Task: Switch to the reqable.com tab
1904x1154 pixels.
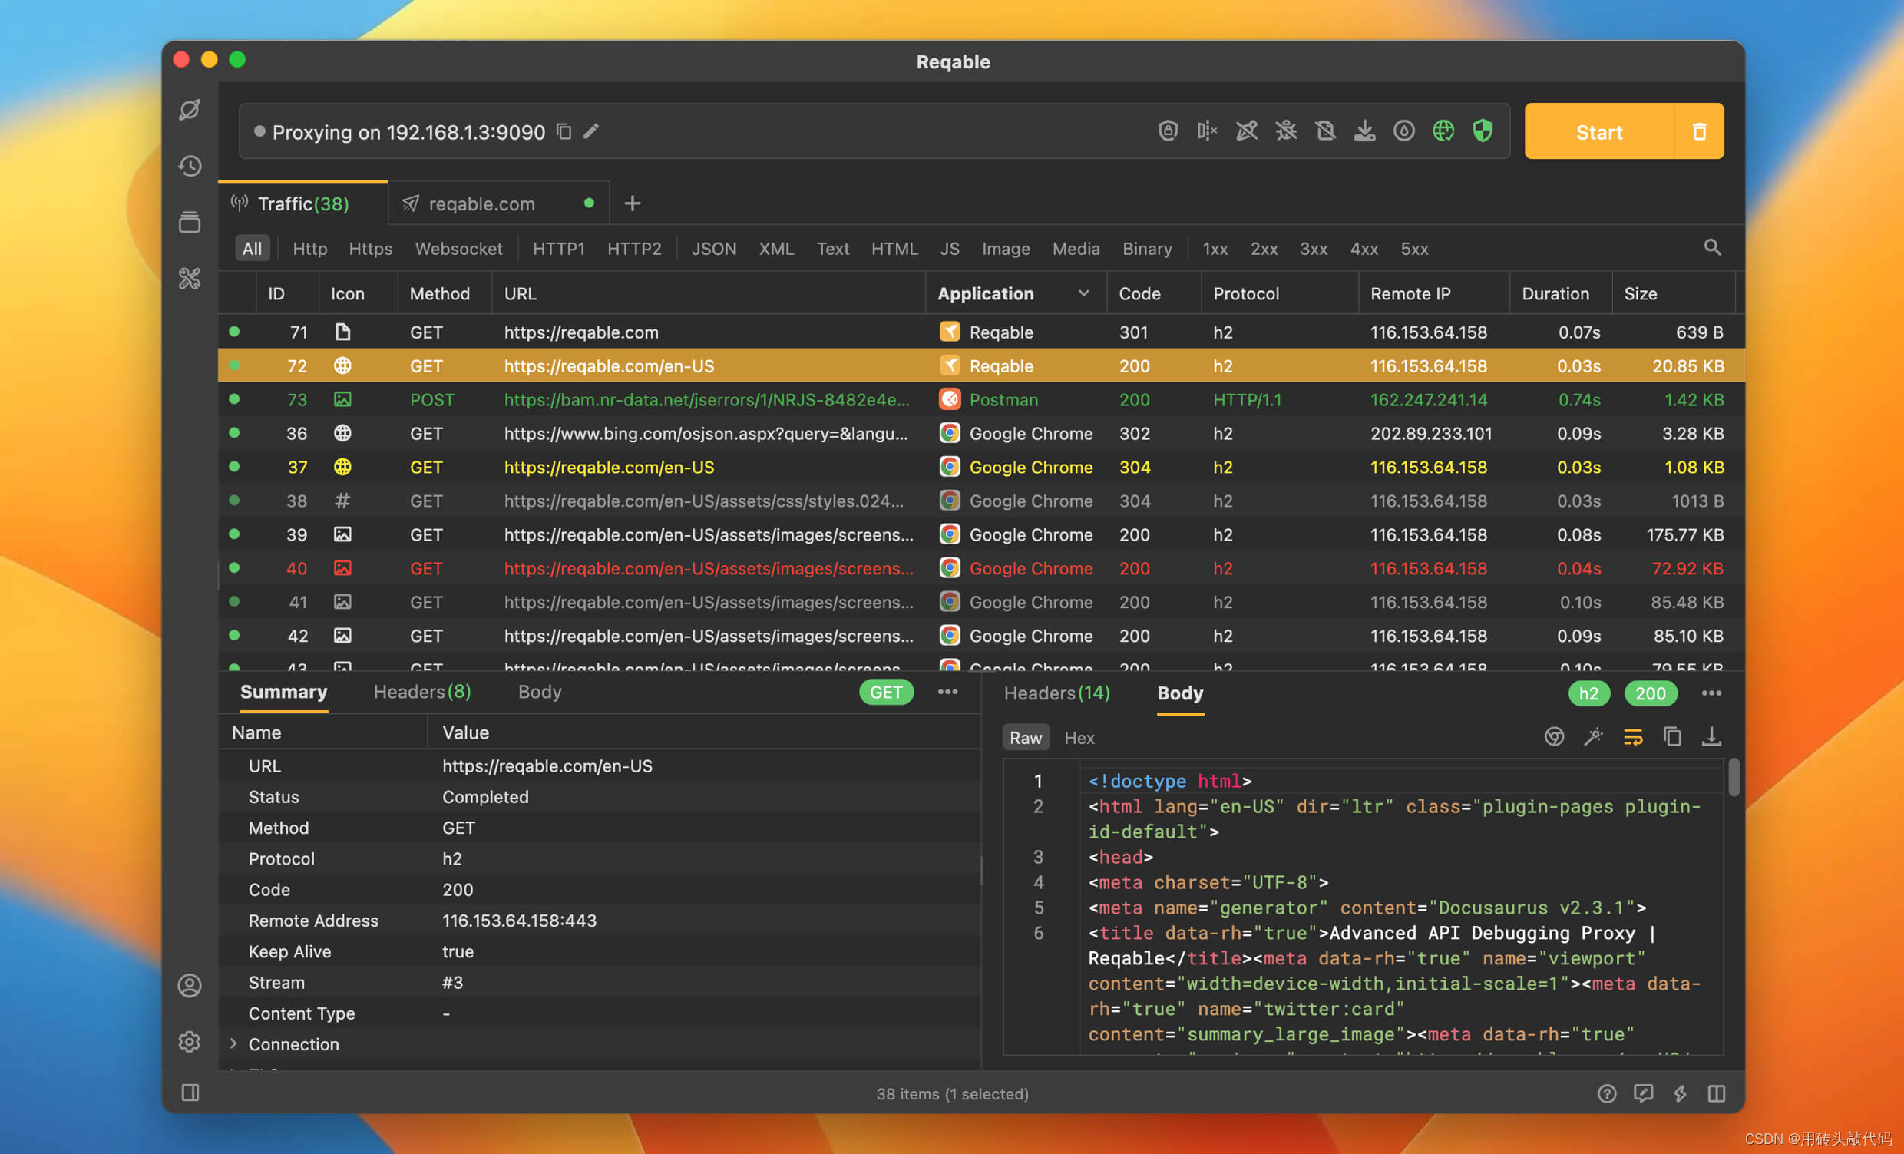Action: 481,203
